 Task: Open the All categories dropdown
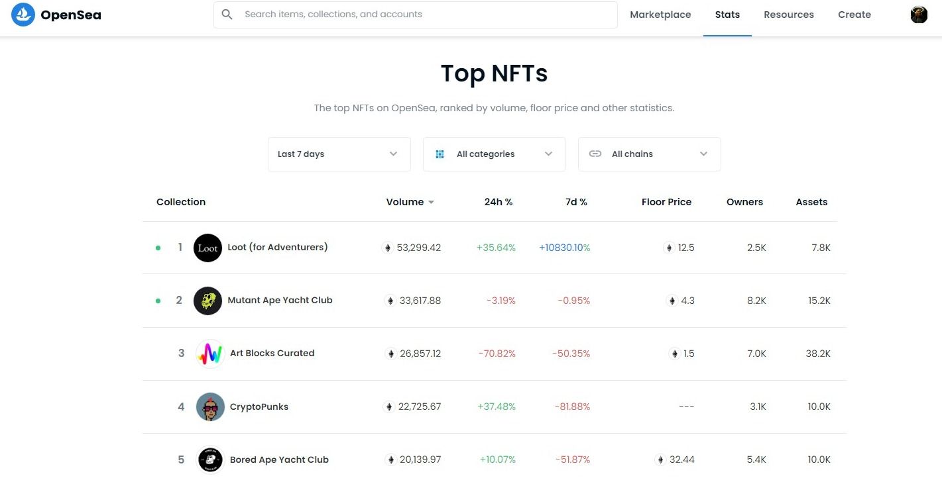tap(495, 154)
